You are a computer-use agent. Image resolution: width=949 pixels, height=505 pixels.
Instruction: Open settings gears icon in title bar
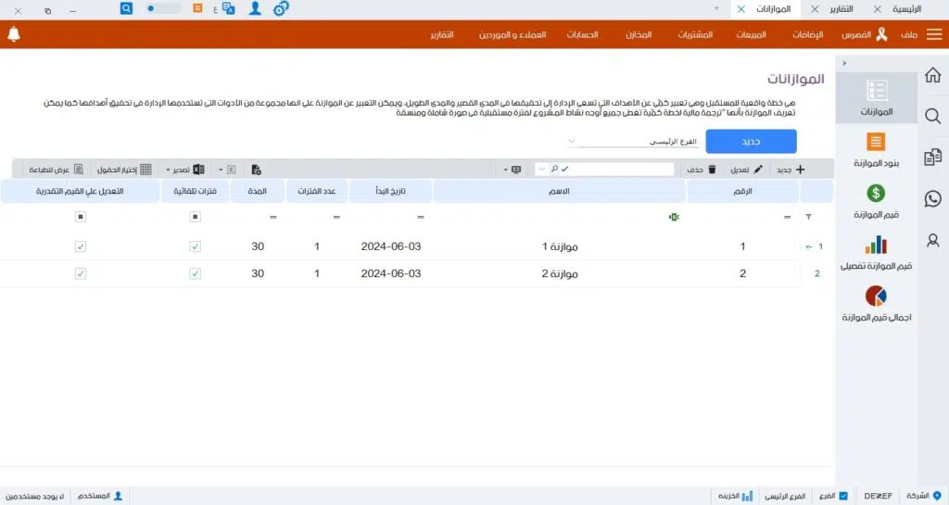click(281, 8)
